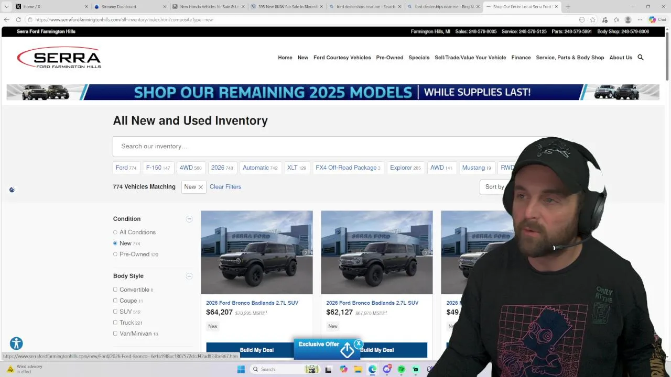Screen dimensions: 671x377
Task: Open the accessibility options icon
Action: coord(16,343)
